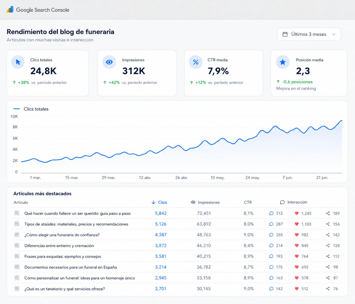
Task: Select the clicks value 4,387
Action: click(161, 235)
